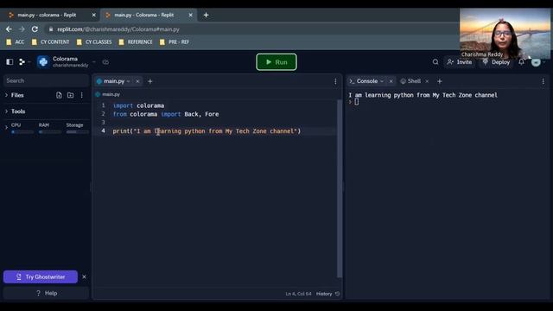Image resolution: width=553 pixels, height=311 pixels.
Task: Open the user avatar menu
Action: [536, 62]
